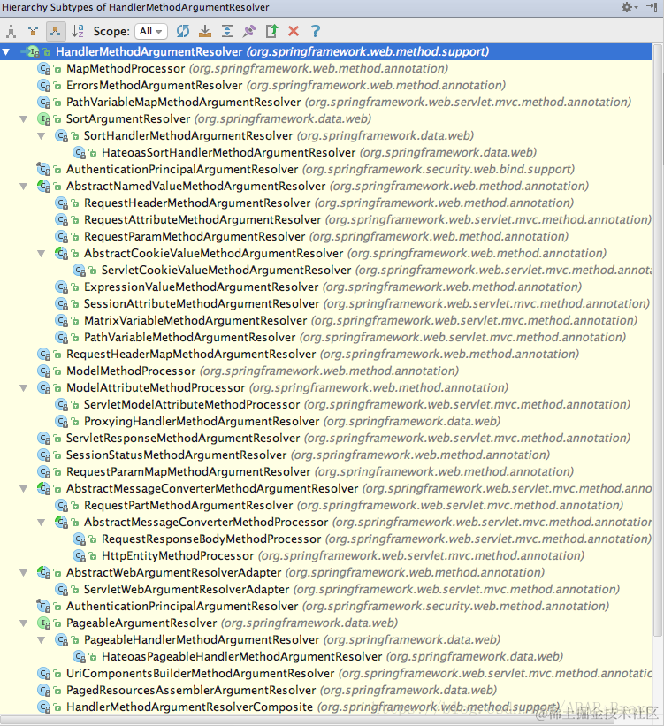Select MatrixVariableMethodArgumentResolver row
This screenshot has height=726, width=664.
click(326, 321)
